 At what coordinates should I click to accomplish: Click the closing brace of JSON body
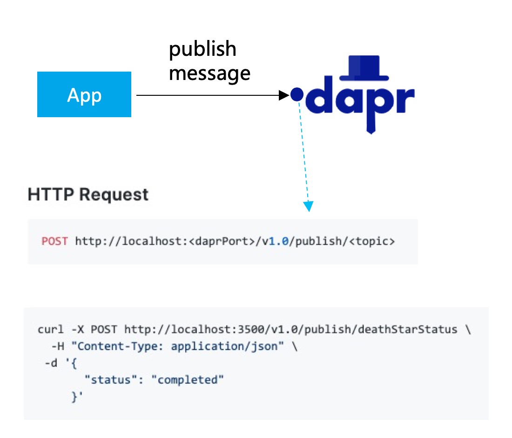[74, 397]
